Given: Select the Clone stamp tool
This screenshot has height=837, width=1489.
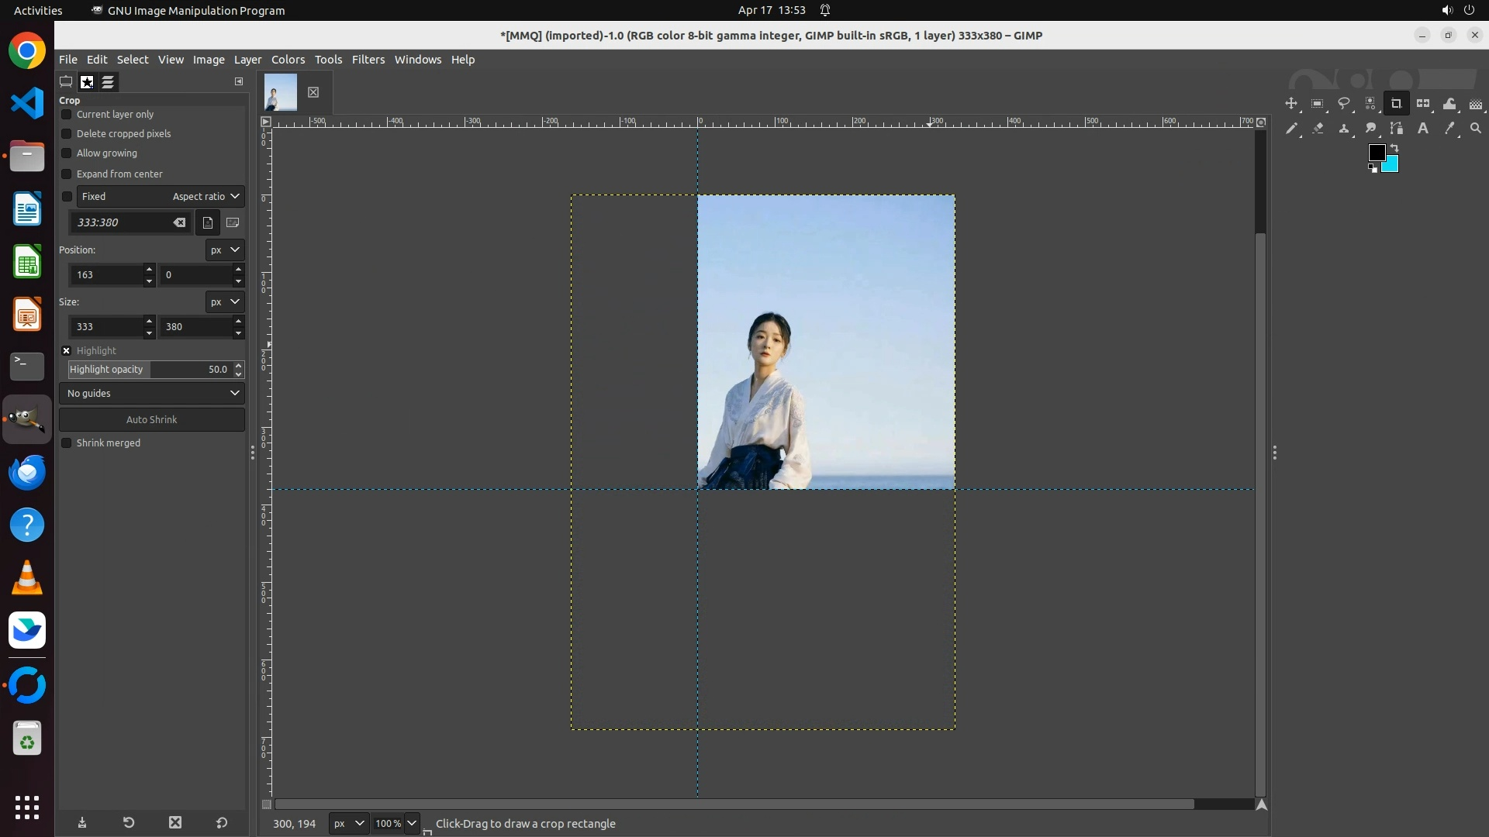Looking at the screenshot, I should (1344, 129).
